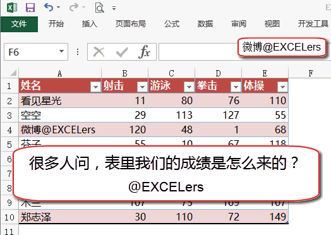Customize the Quick Access Toolbar dropdown
The width and height of the screenshot is (331, 235).
click(114, 8)
